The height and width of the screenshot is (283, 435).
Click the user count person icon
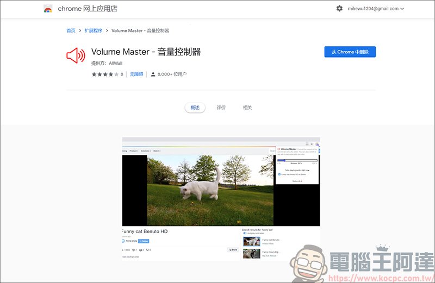(x=153, y=74)
